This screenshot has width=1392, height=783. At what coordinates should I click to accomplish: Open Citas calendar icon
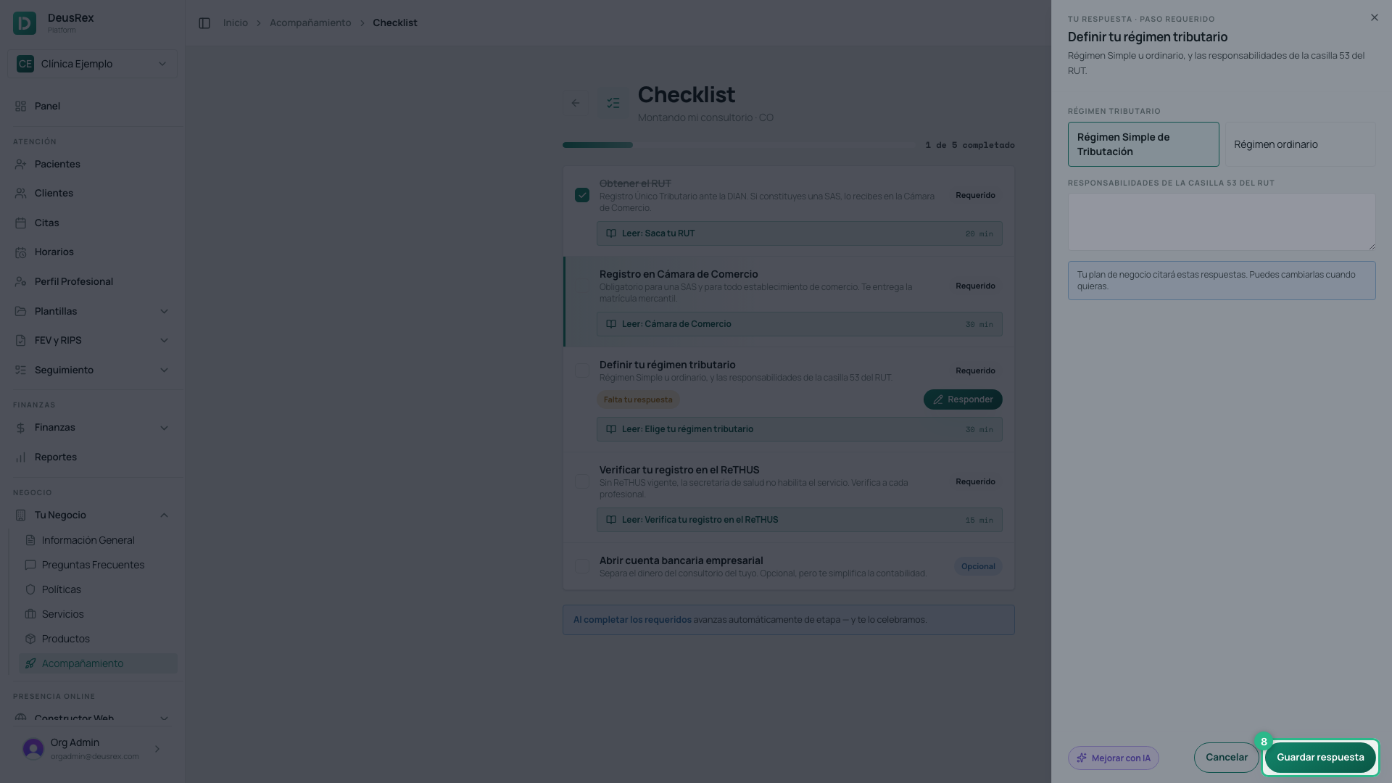[20, 223]
